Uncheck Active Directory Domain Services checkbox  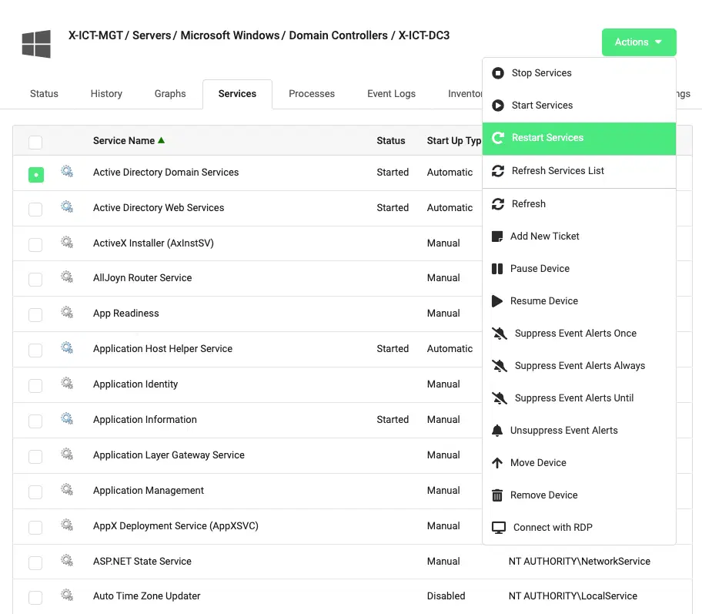coord(36,174)
